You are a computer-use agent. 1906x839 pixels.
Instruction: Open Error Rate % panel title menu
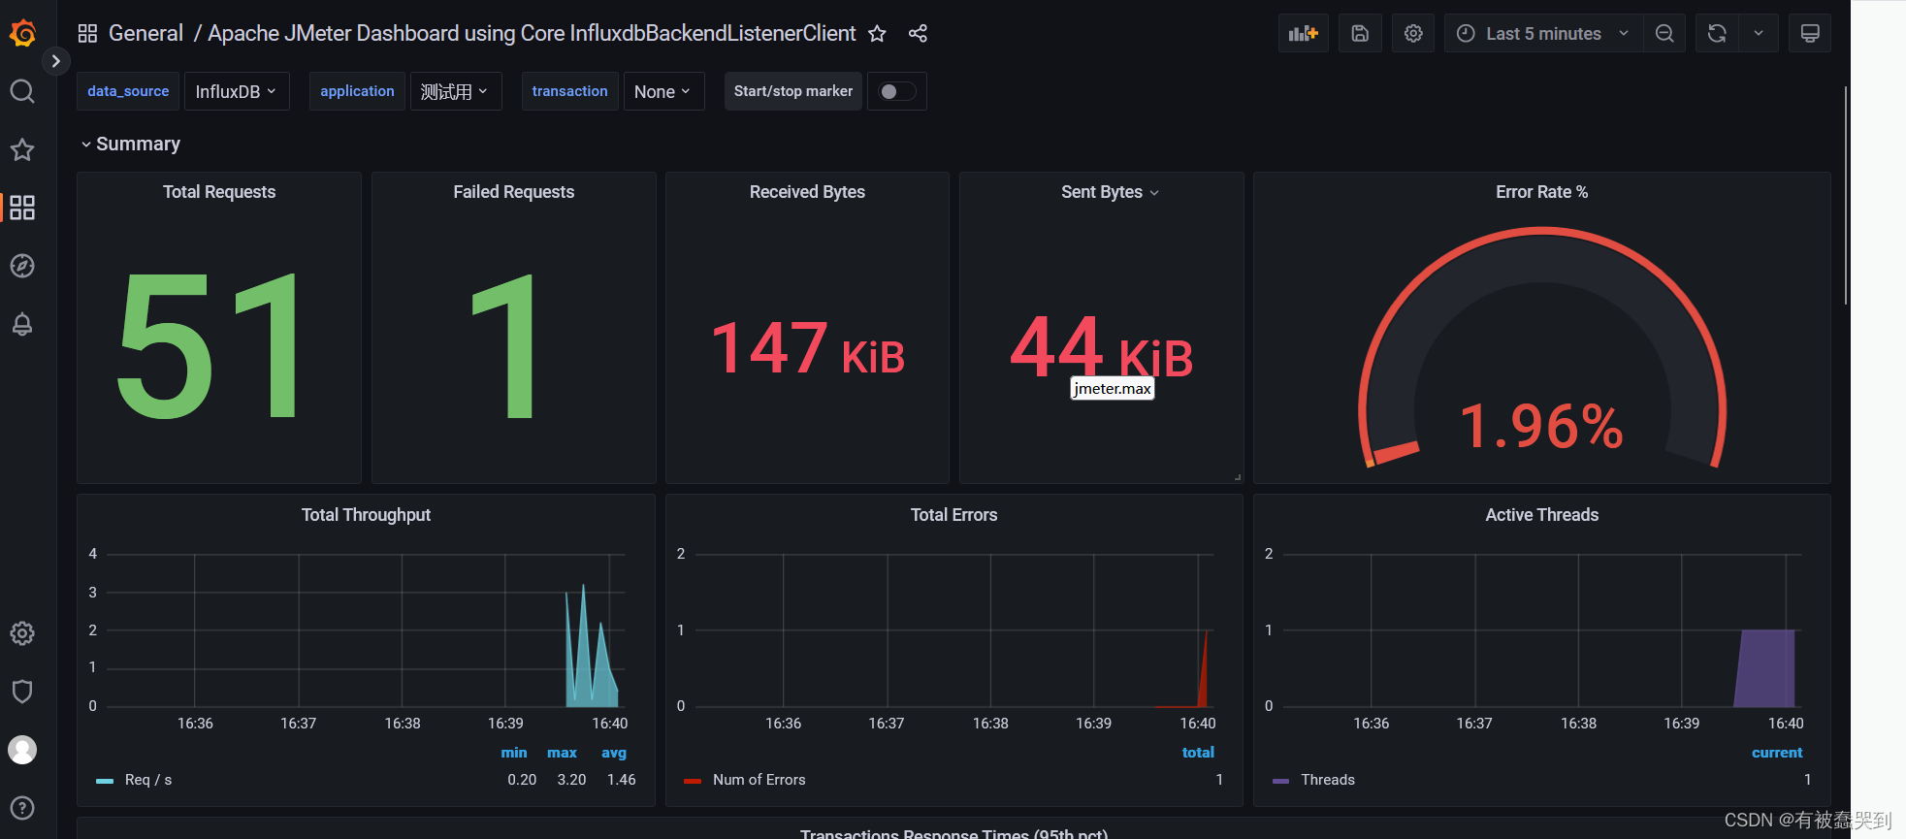[1541, 192]
